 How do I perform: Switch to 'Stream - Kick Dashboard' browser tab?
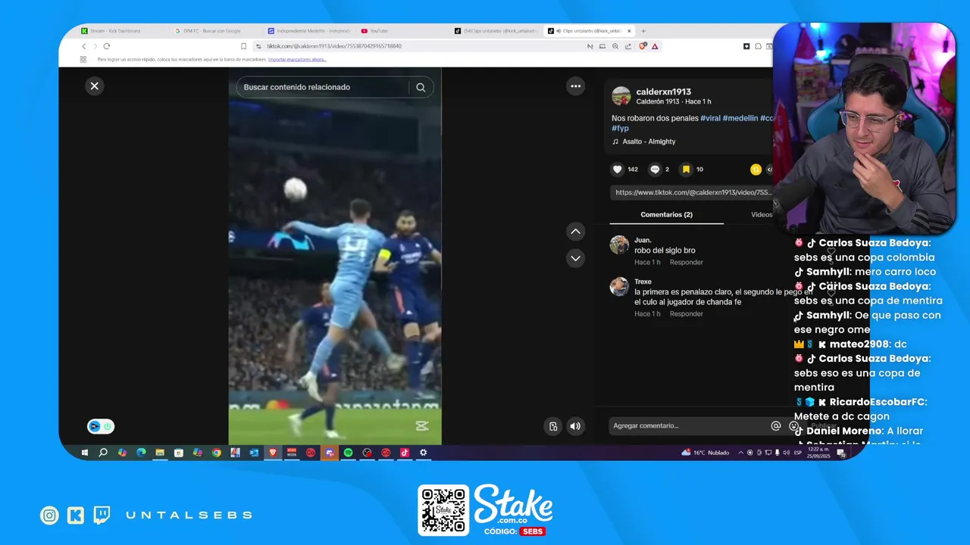click(114, 31)
